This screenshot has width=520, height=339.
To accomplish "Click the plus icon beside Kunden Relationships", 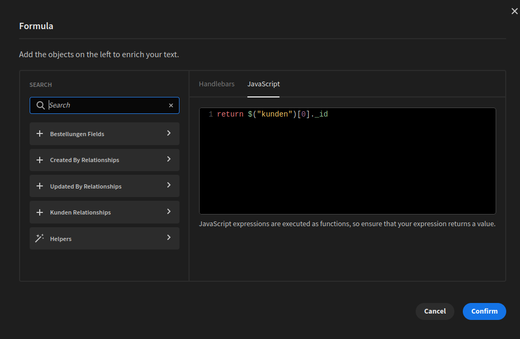I will tap(40, 212).
